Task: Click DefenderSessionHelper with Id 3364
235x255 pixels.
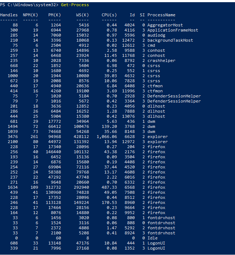Action: (174, 101)
